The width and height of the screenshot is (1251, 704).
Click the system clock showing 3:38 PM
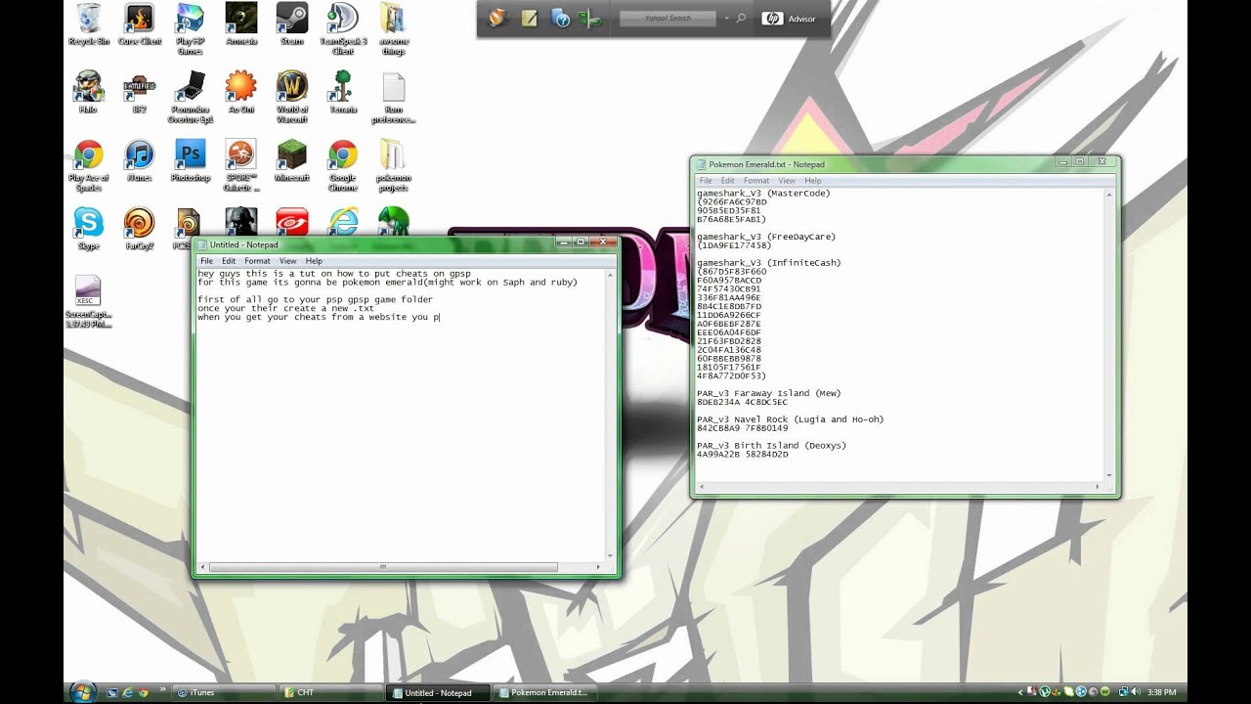click(1161, 692)
